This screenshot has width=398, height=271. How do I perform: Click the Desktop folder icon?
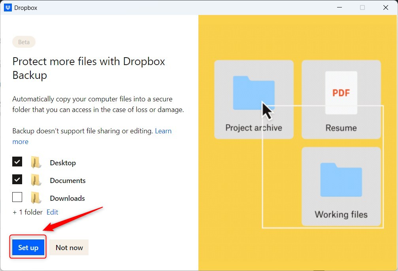coord(36,162)
